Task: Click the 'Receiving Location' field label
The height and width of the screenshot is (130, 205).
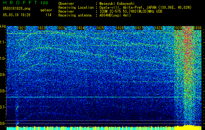Action: [76, 7]
